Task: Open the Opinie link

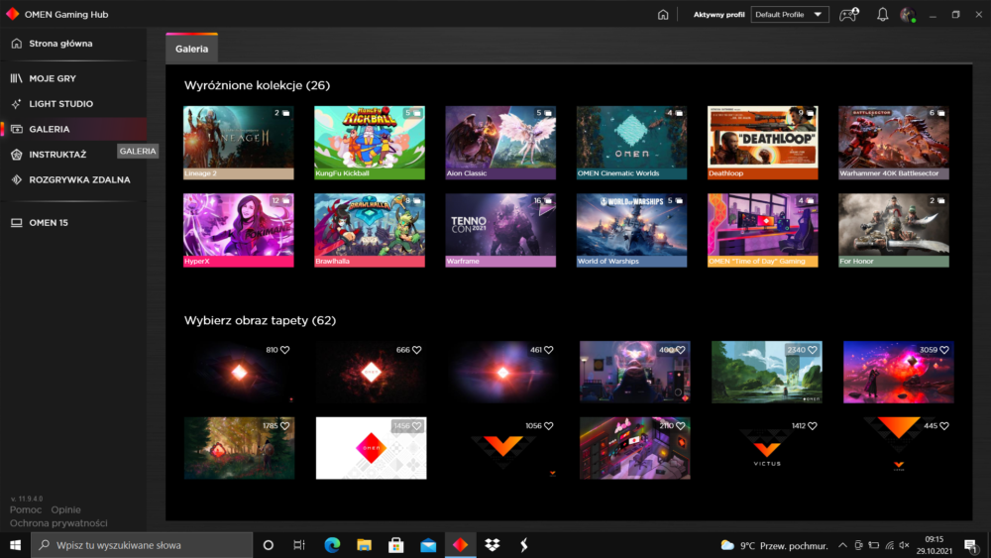Action: tap(65, 509)
